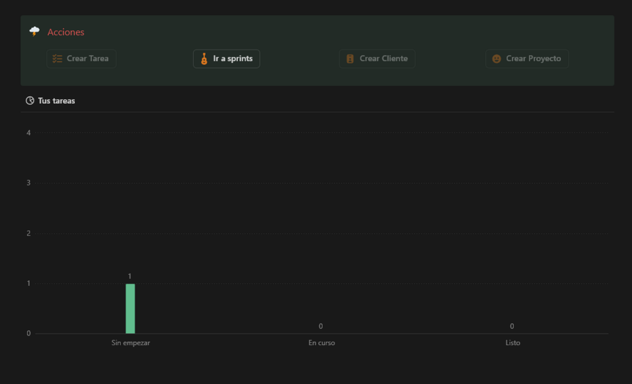Click the Crear Tarea button

point(81,59)
